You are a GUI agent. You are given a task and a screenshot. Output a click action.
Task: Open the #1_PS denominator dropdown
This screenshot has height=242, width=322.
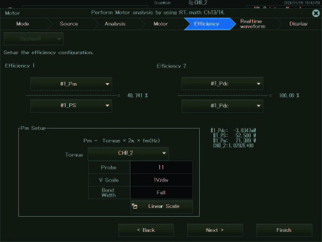[71, 105]
